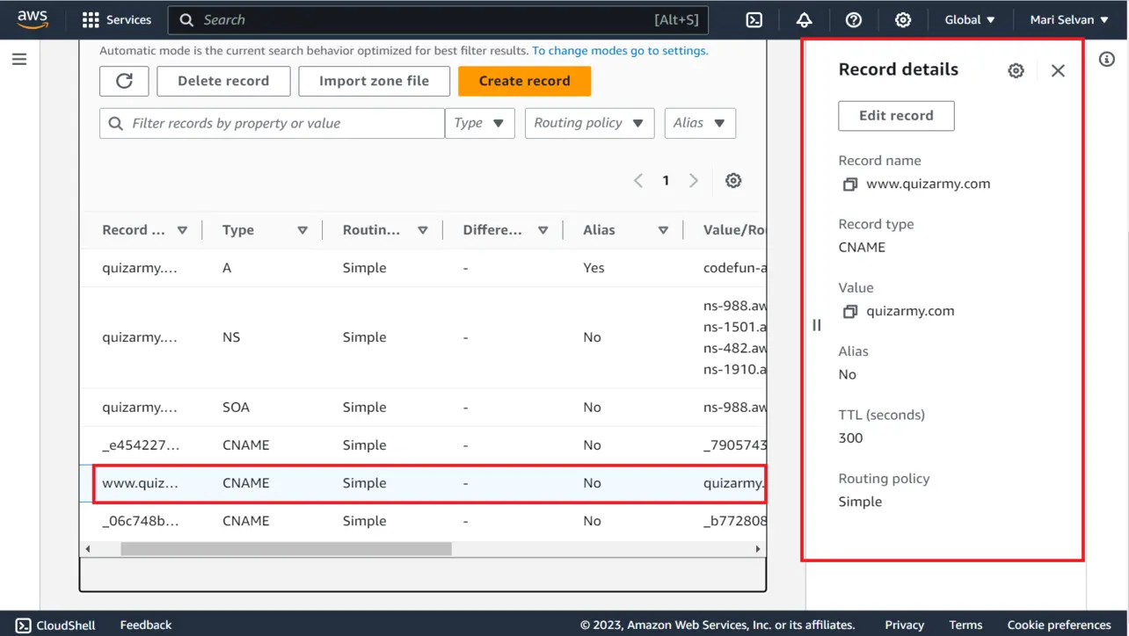Screen dimensions: 1129x636
Task: Open the info panel icon on right edge
Action: point(1107,59)
